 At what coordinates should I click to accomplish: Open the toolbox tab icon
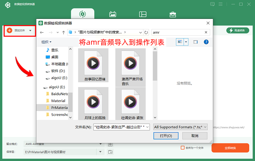coord(173,14)
